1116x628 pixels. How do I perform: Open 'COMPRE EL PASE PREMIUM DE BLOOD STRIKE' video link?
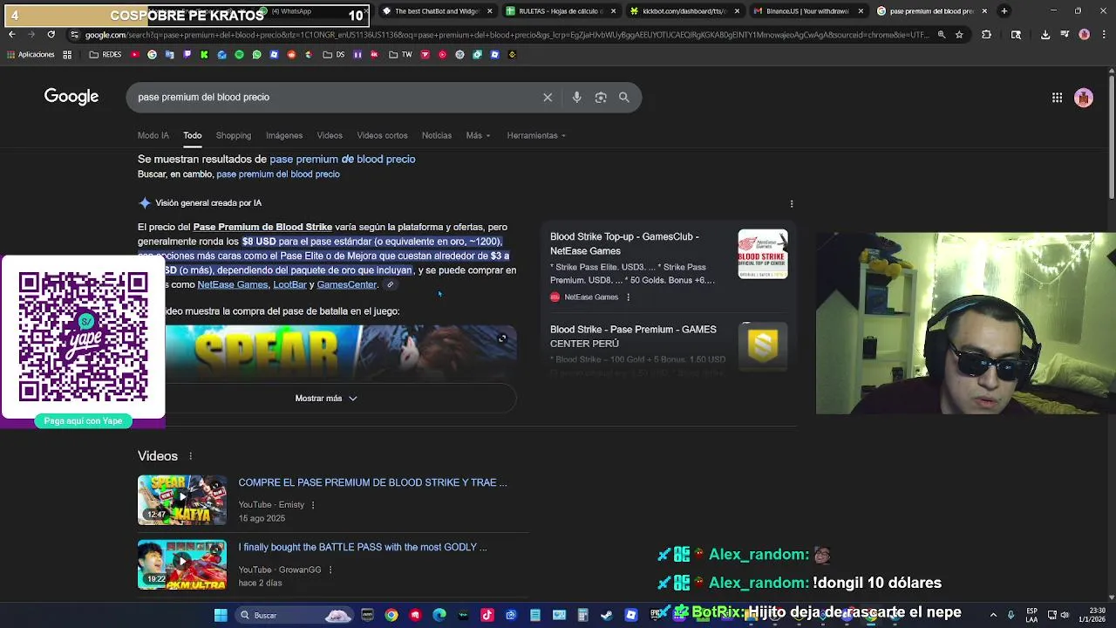pos(373,482)
